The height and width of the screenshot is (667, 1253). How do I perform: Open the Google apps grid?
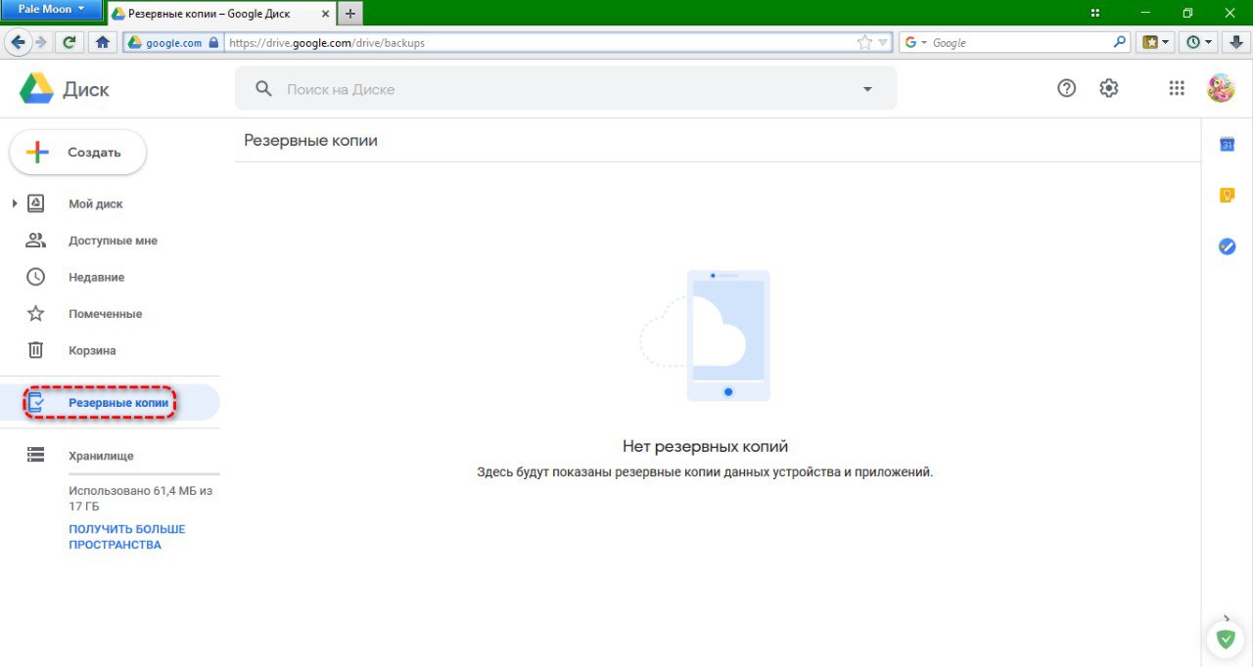(1177, 88)
